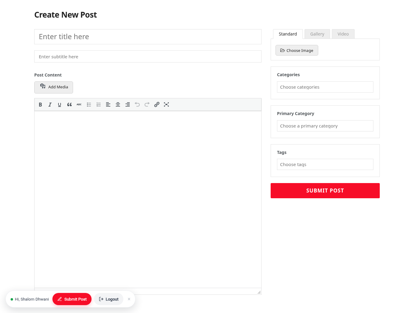Switch to the Standard post format tab
The width and height of the screenshot is (414, 313).
point(288,34)
